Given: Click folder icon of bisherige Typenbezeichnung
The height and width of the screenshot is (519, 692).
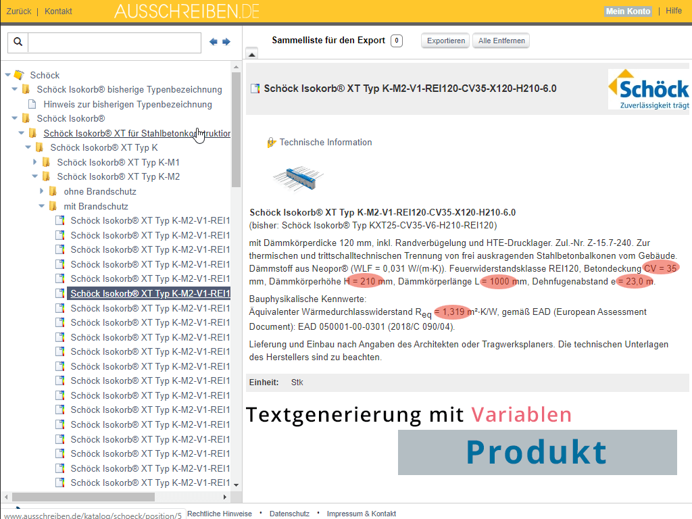Looking at the screenshot, I should (x=26, y=90).
